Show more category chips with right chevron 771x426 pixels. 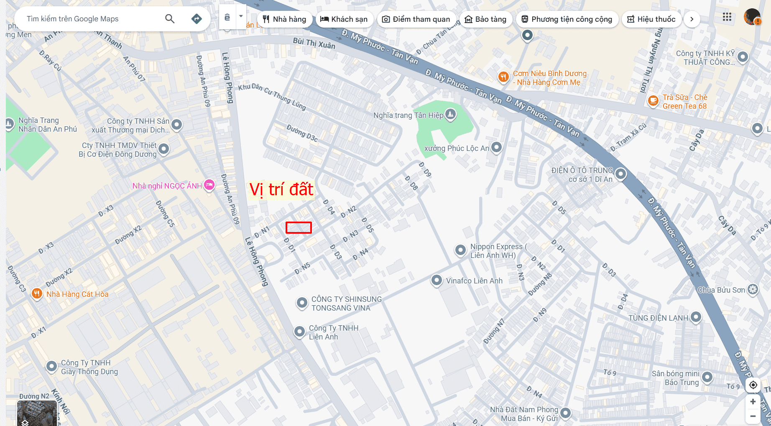(x=692, y=19)
